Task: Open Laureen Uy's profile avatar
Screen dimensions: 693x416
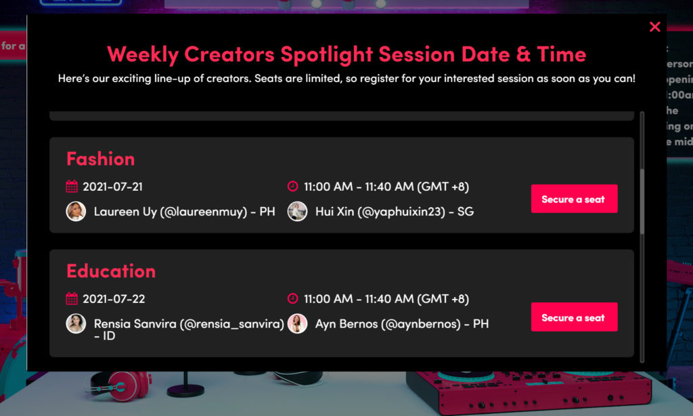Action: [x=76, y=212]
